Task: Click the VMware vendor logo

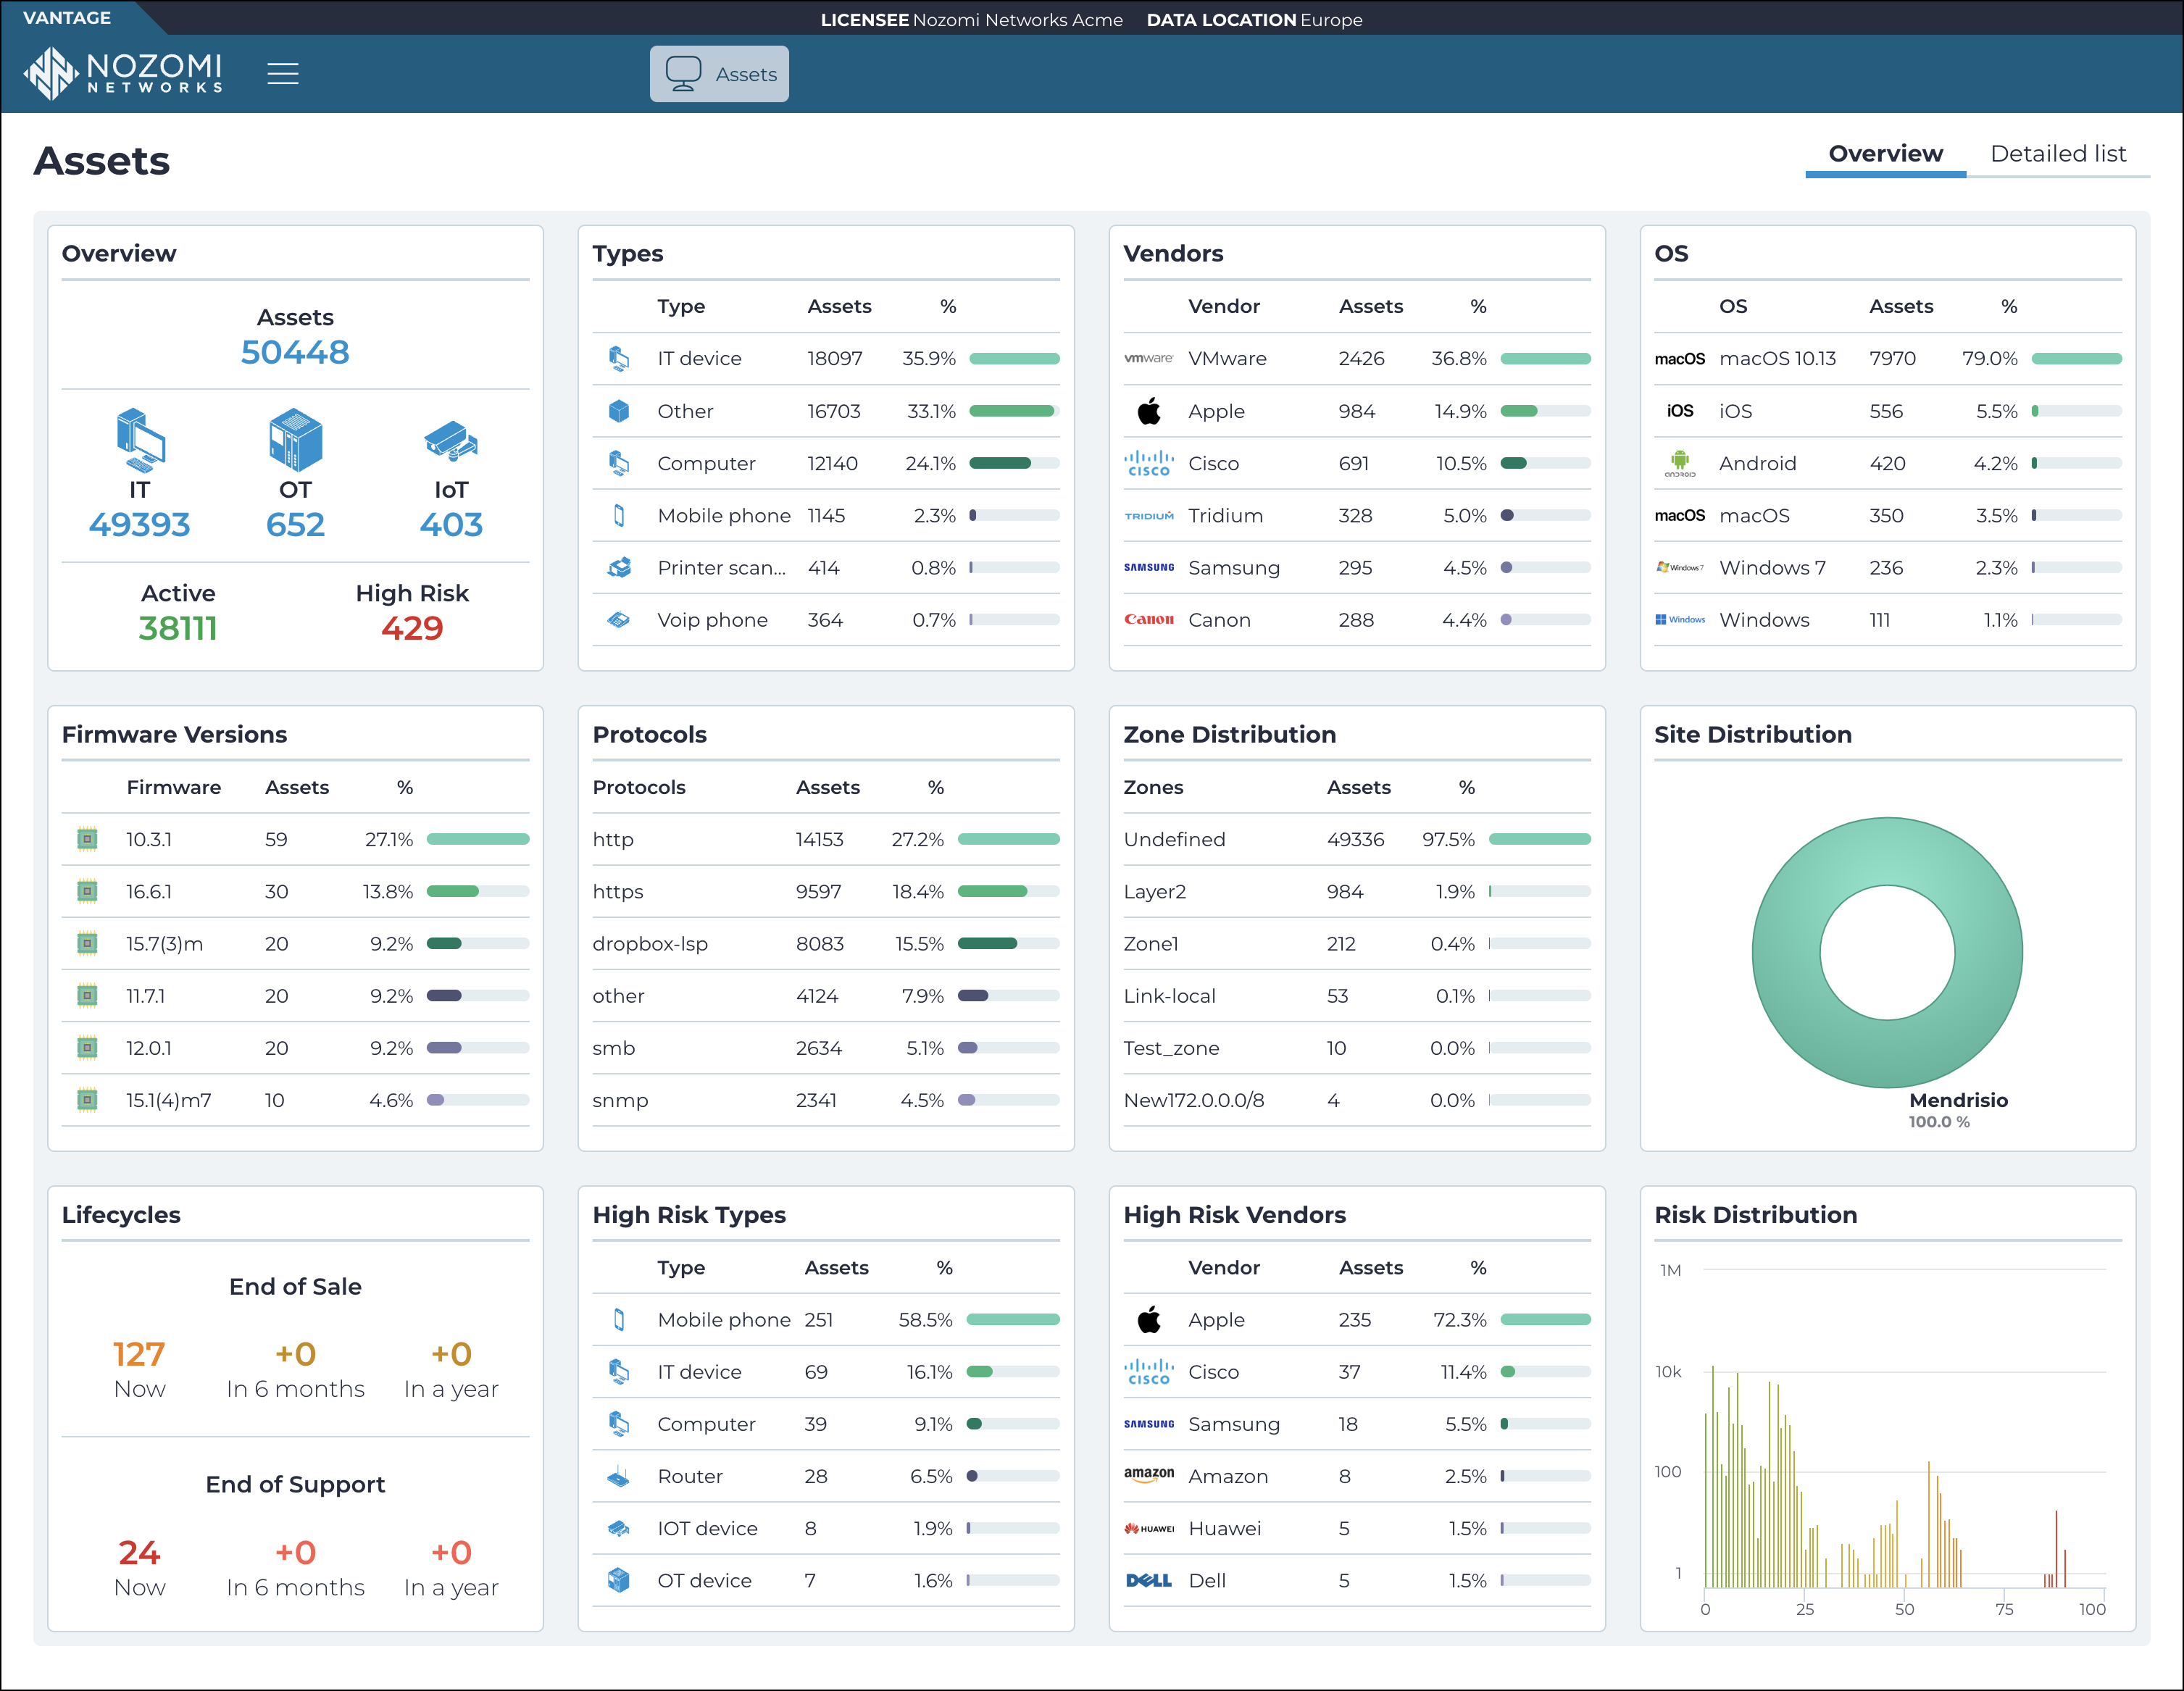Action: tap(1149, 359)
